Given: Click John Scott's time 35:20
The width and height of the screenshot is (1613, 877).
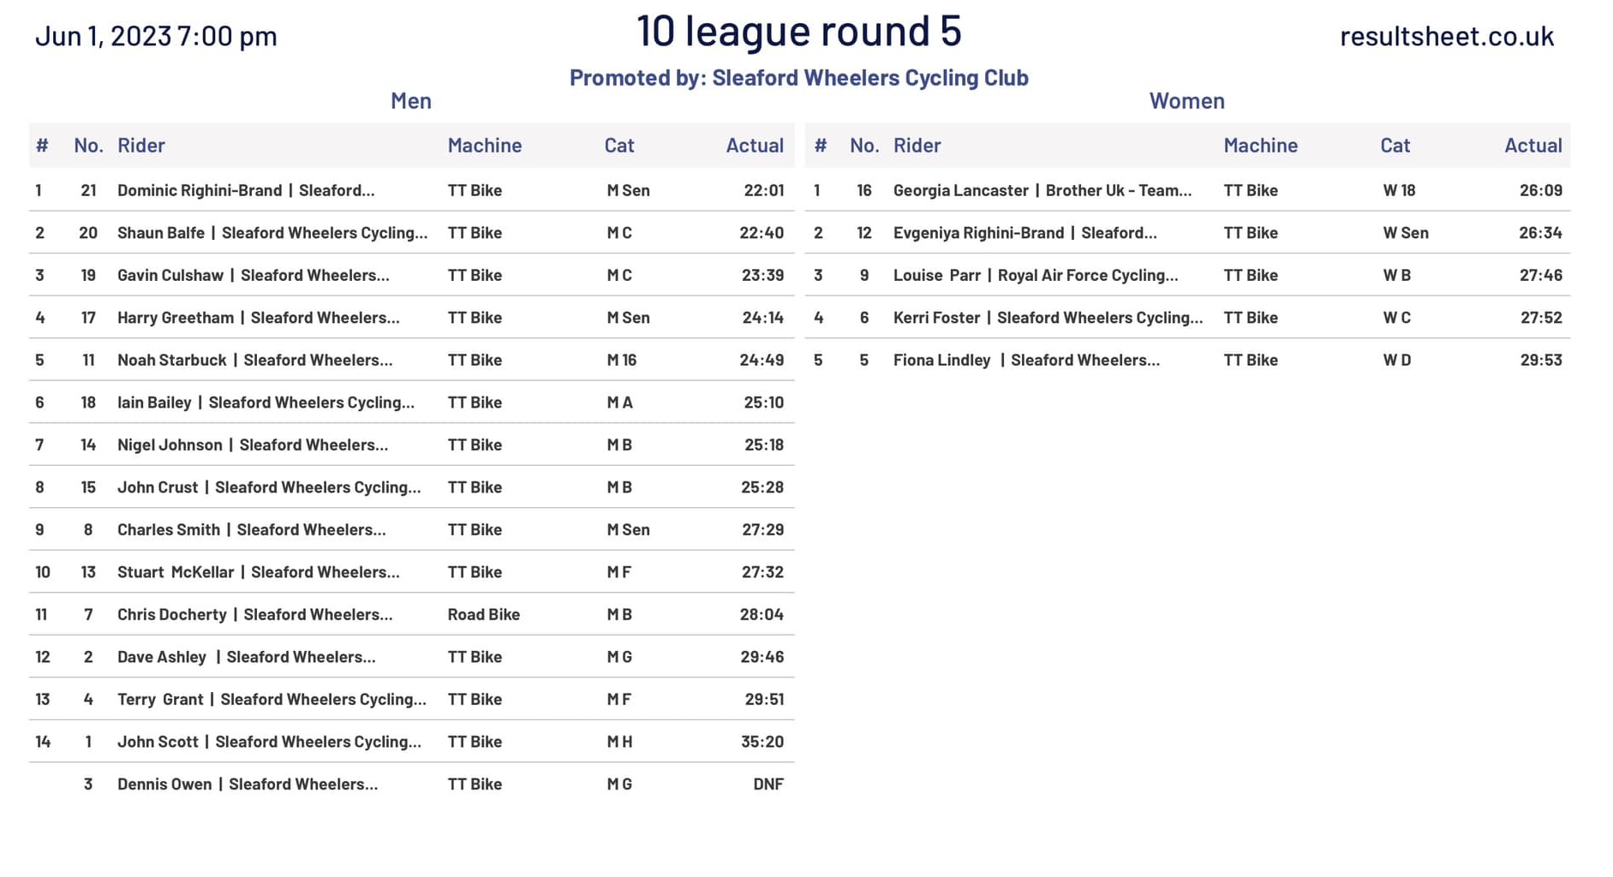Looking at the screenshot, I should click(x=762, y=742).
